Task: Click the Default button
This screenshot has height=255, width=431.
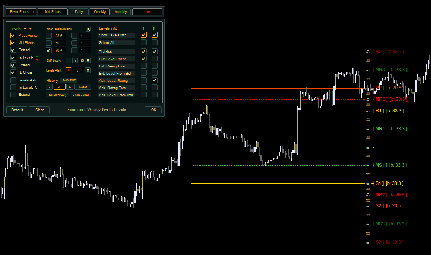Action: pyautogui.click(x=17, y=110)
